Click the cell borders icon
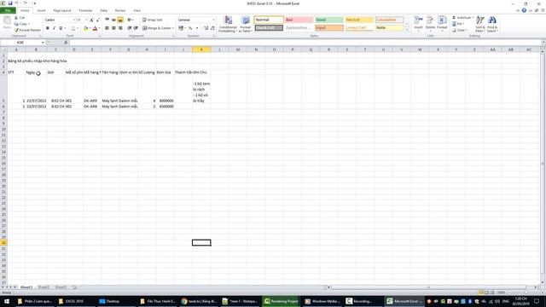The width and height of the screenshot is (546, 307). point(73,28)
